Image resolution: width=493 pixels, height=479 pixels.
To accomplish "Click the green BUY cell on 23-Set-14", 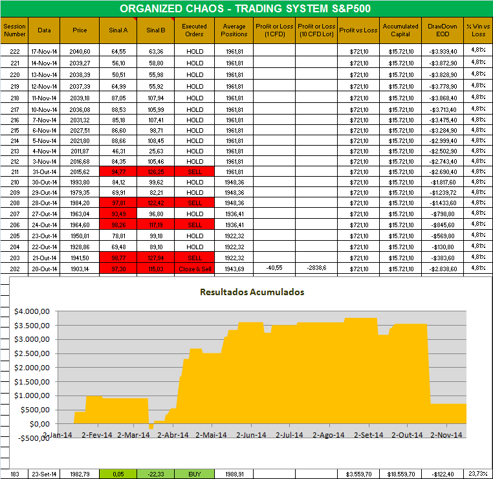I will (x=194, y=474).
